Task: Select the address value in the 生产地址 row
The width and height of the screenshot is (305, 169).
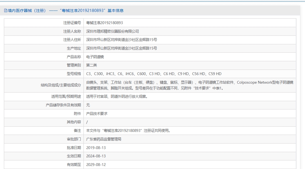Action: point(122,48)
